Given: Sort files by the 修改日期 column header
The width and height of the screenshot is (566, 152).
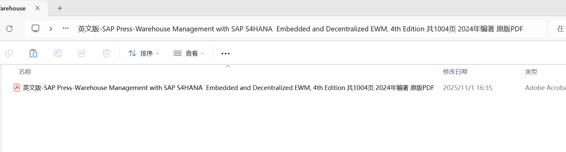Looking at the screenshot, I should (455, 72).
